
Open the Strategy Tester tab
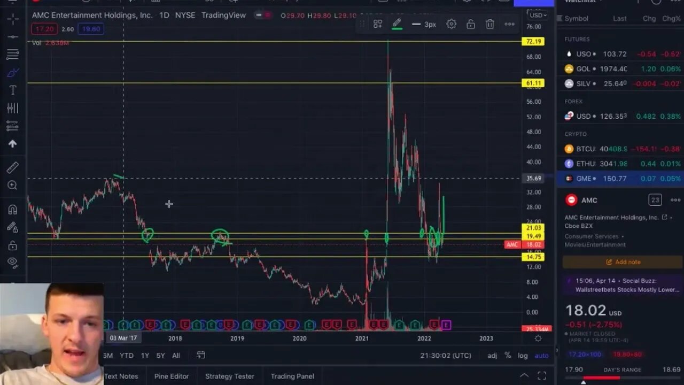(x=230, y=376)
